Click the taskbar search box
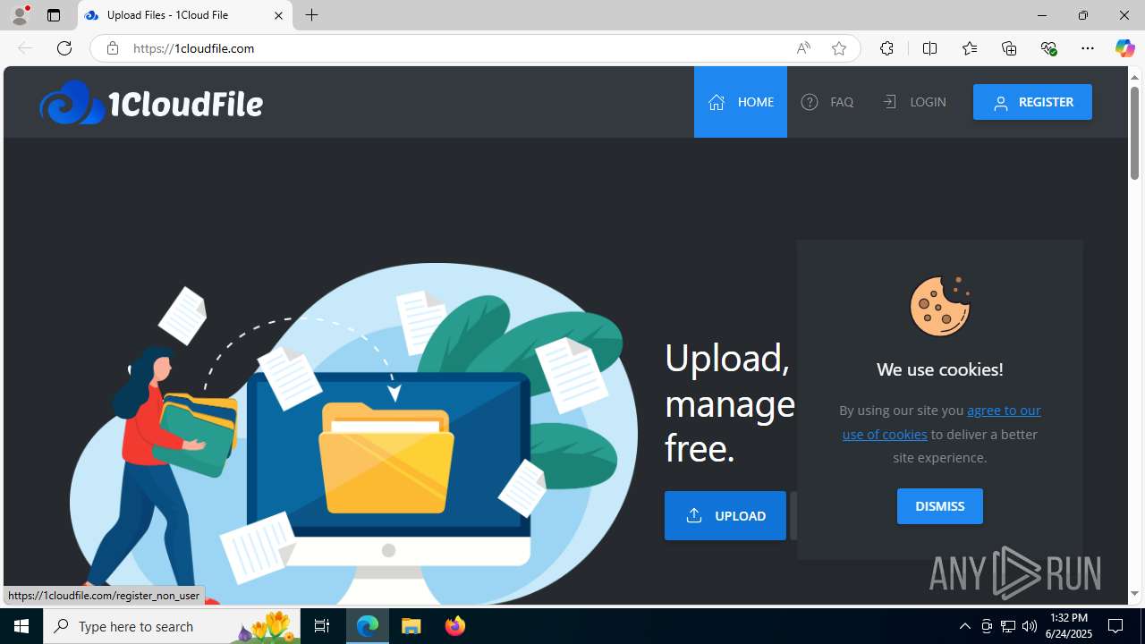Viewport: 1145px width, 644px height. click(170, 626)
